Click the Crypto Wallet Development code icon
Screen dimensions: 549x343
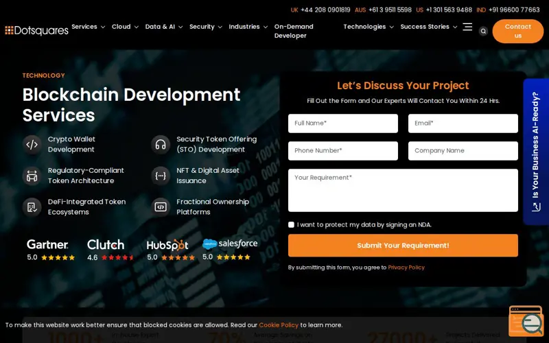(32, 144)
